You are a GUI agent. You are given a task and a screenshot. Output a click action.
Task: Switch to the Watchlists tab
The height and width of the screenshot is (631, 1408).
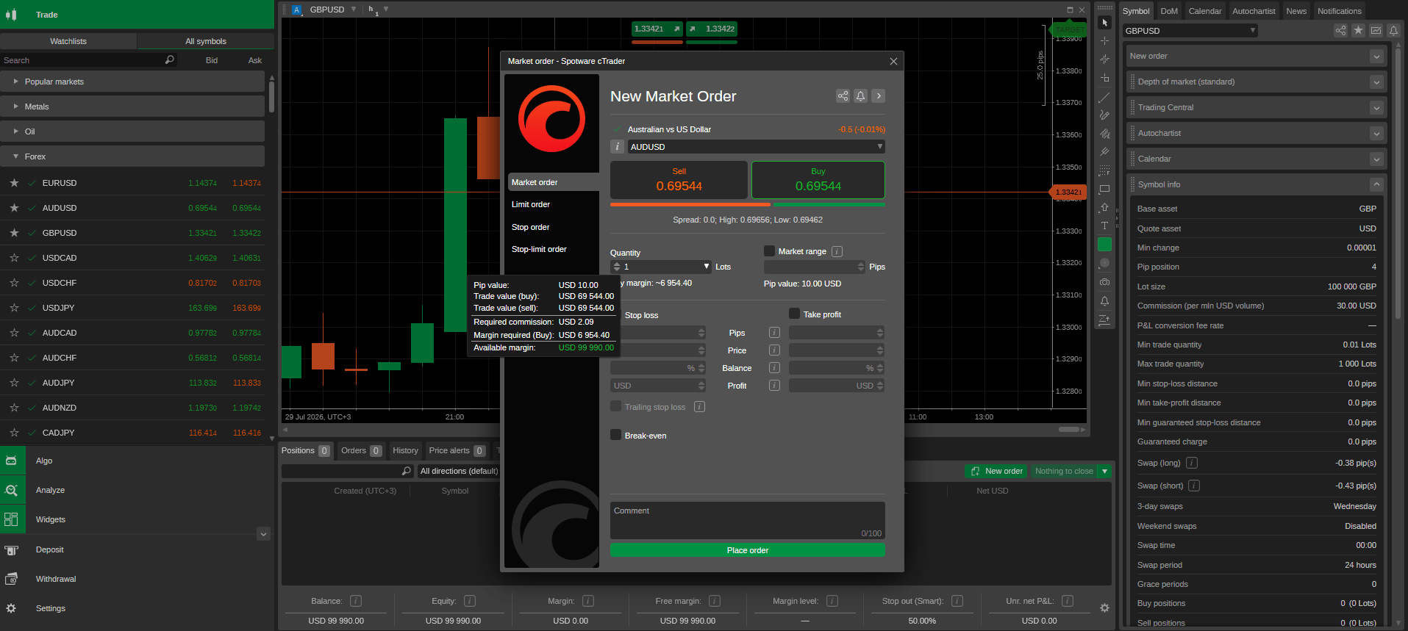[x=68, y=41]
